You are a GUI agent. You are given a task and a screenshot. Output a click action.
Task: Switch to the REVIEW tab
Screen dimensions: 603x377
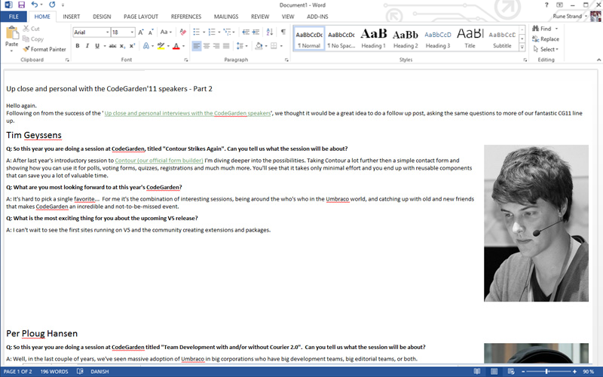[260, 17]
